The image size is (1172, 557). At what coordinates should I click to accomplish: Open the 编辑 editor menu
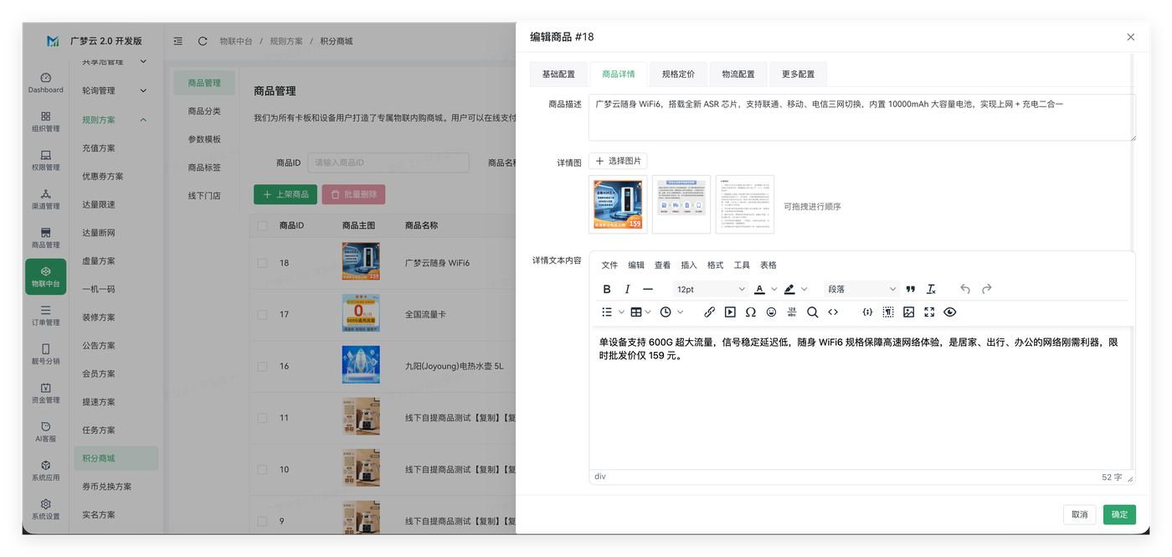636,265
